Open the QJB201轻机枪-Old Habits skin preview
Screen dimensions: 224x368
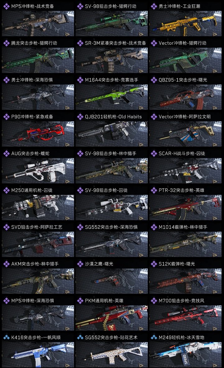point(112,134)
